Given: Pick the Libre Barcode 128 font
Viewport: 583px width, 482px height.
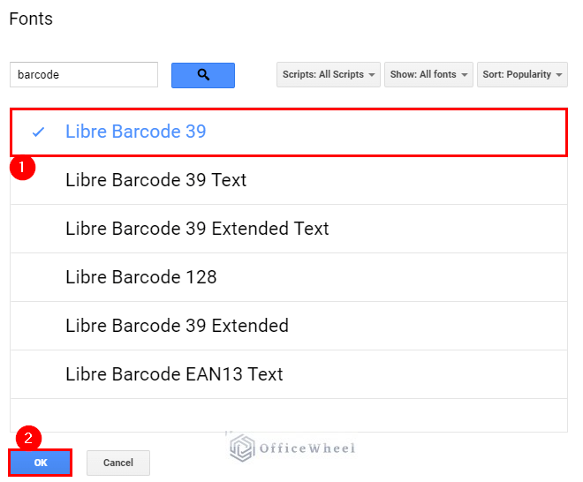Looking at the screenshot, I should coord(289,277).
